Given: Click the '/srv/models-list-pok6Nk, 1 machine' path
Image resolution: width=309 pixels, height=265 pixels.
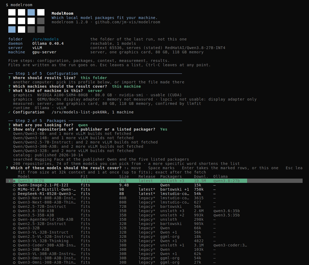Looking at the screenshot, I should point(93,112).
